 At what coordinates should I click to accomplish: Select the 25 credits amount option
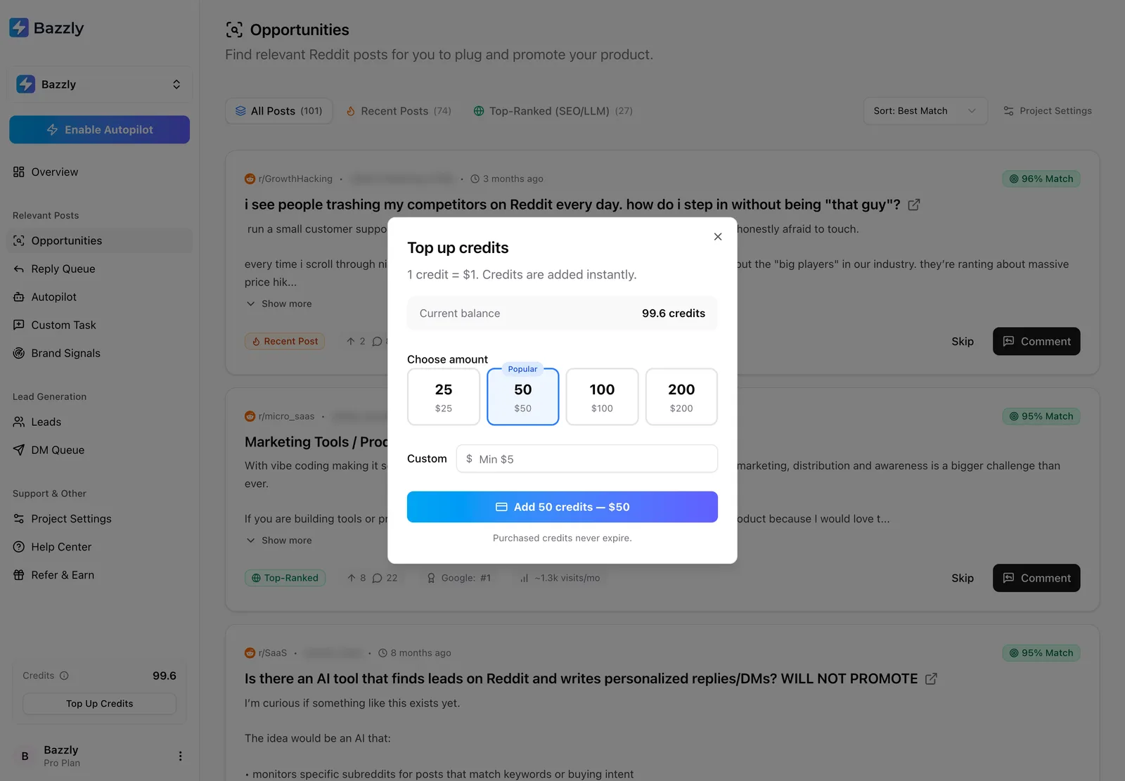444,397
